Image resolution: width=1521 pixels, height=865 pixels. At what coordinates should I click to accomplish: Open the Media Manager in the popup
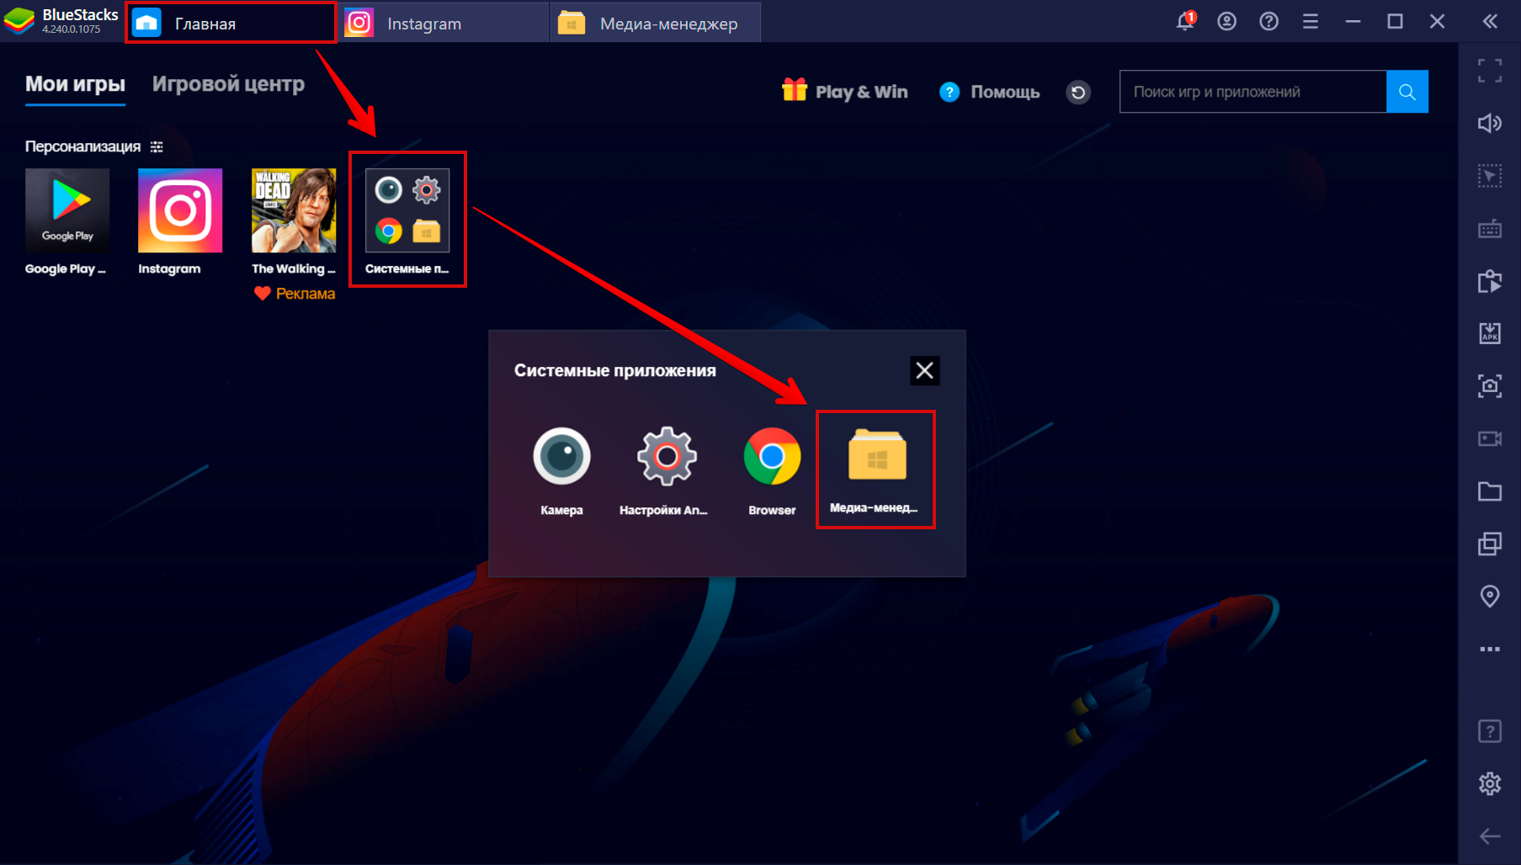pyautogui.click(x=877, y=454)
